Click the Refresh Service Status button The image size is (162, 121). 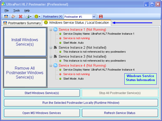coord(120,113)
